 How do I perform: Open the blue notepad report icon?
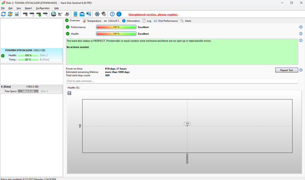click(x=75, y=14)
